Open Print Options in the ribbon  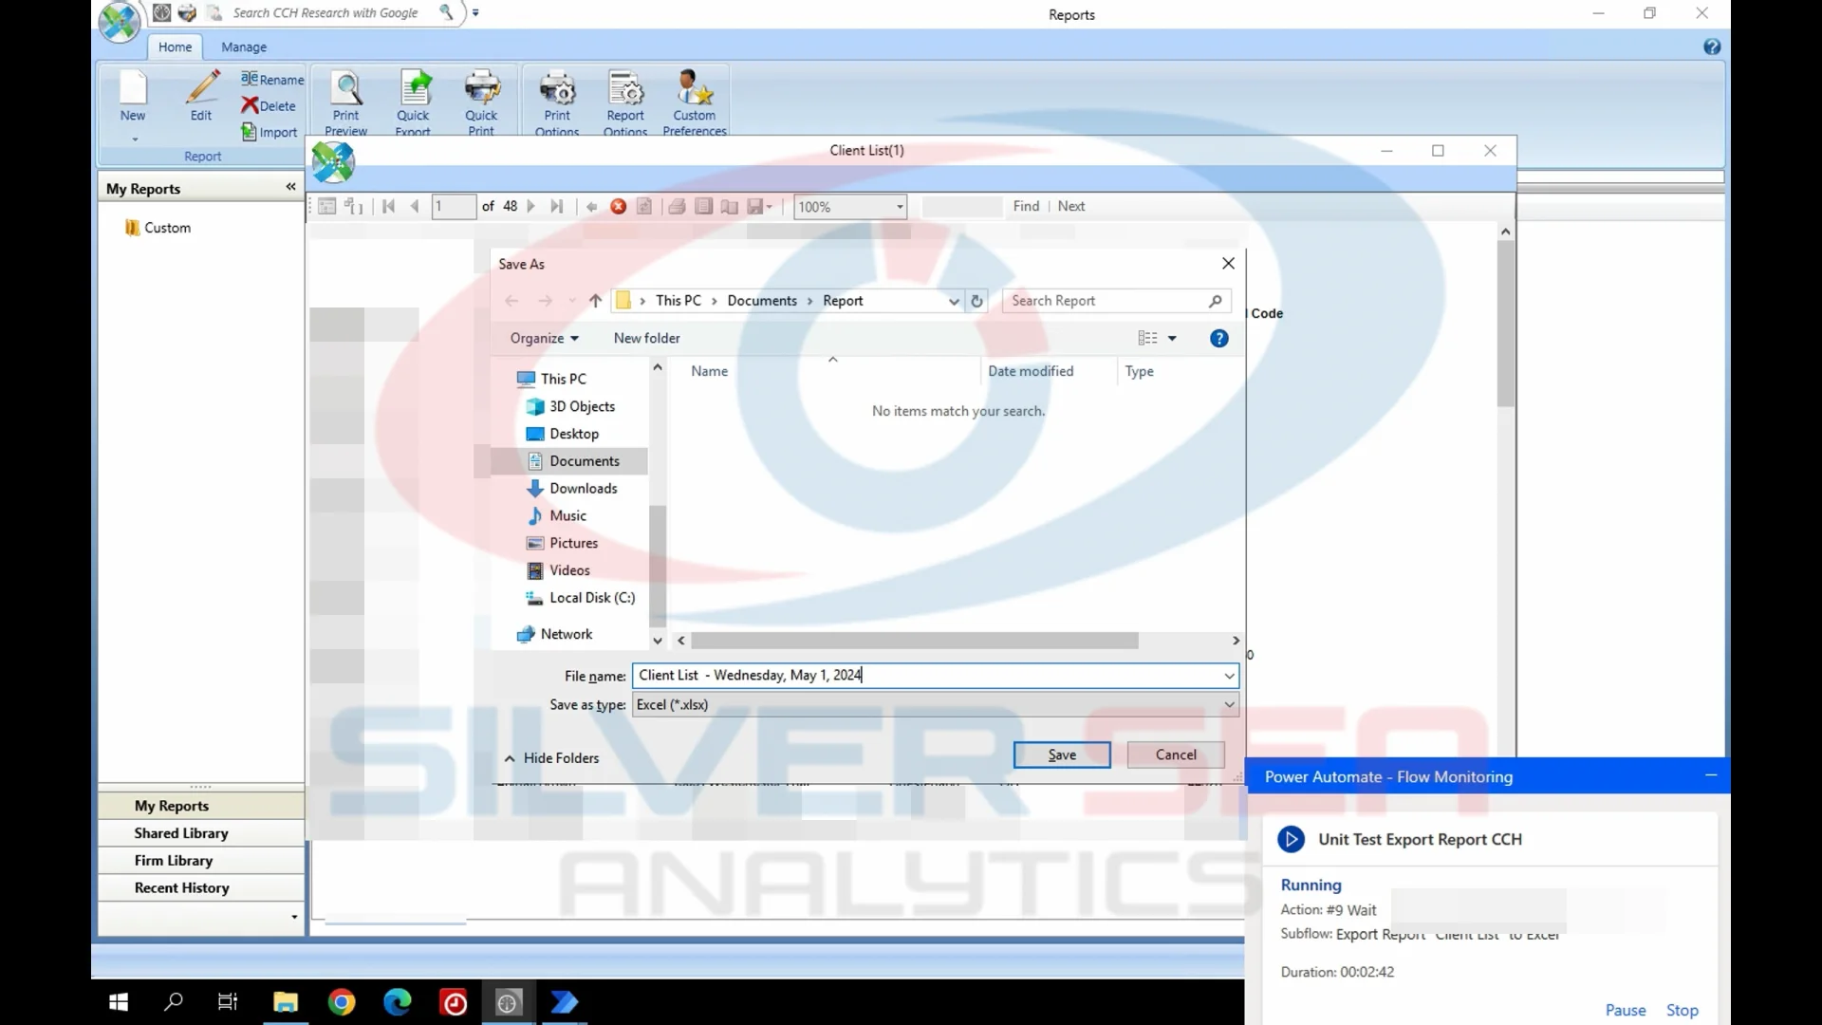coord(557,102)
